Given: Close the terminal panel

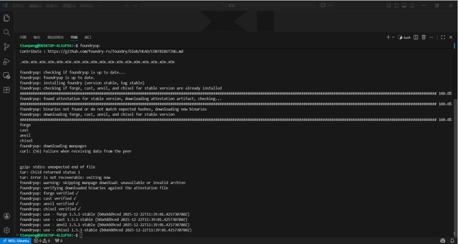Looking at the screenshot, I should 451,37.
